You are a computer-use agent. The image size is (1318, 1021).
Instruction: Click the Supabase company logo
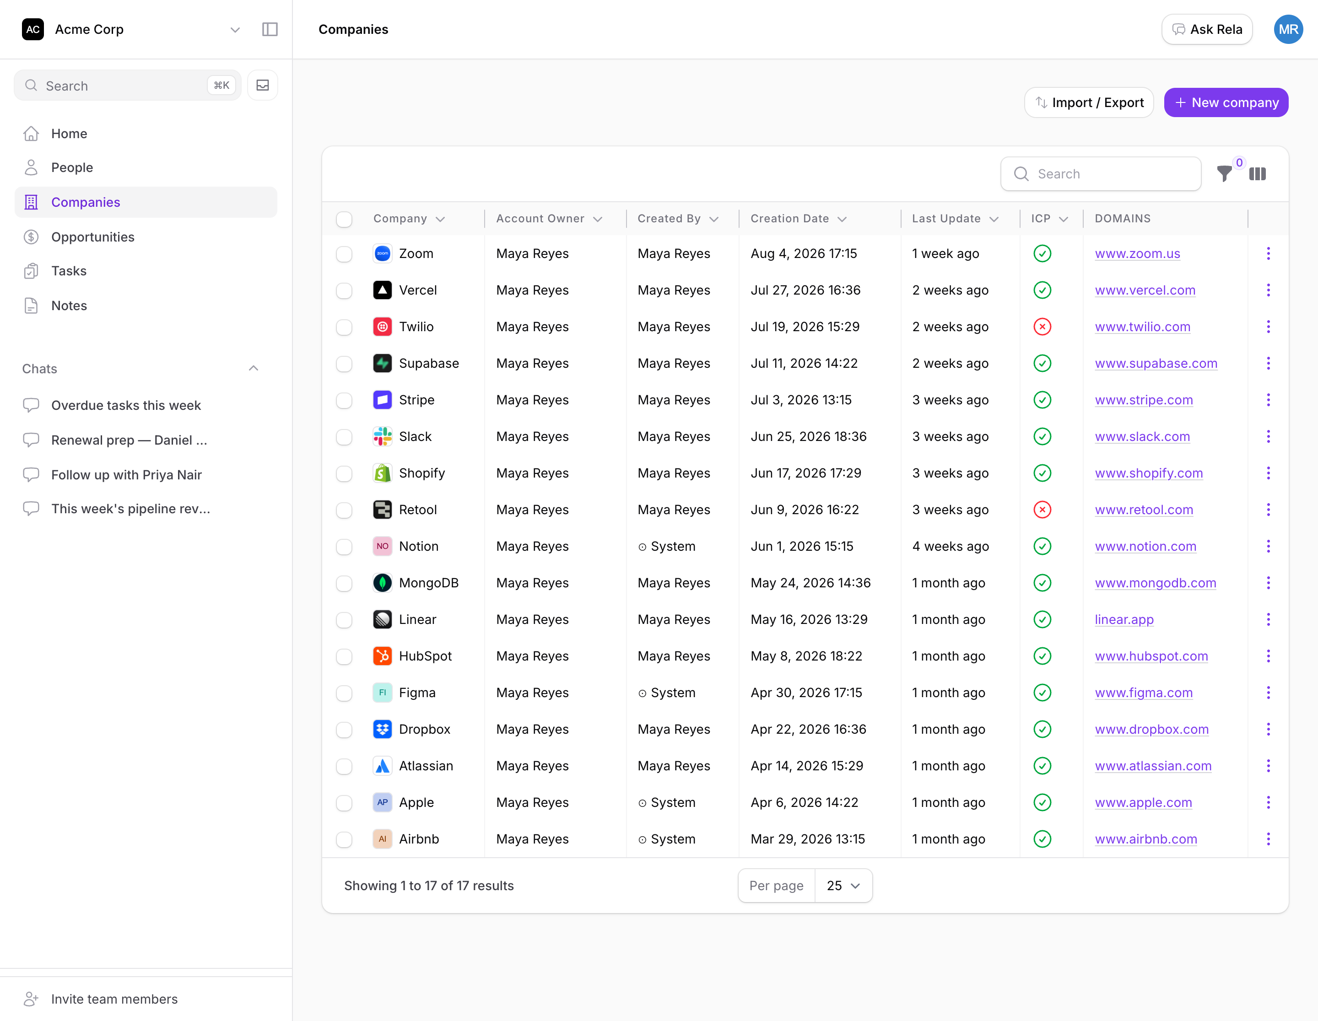383,364
